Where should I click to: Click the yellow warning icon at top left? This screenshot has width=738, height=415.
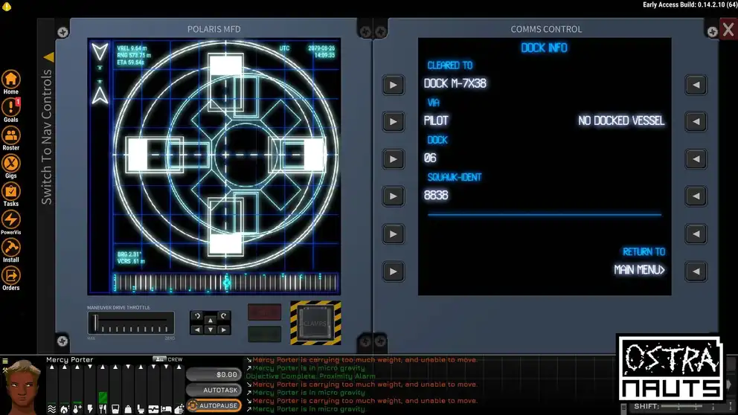[7, 6]
